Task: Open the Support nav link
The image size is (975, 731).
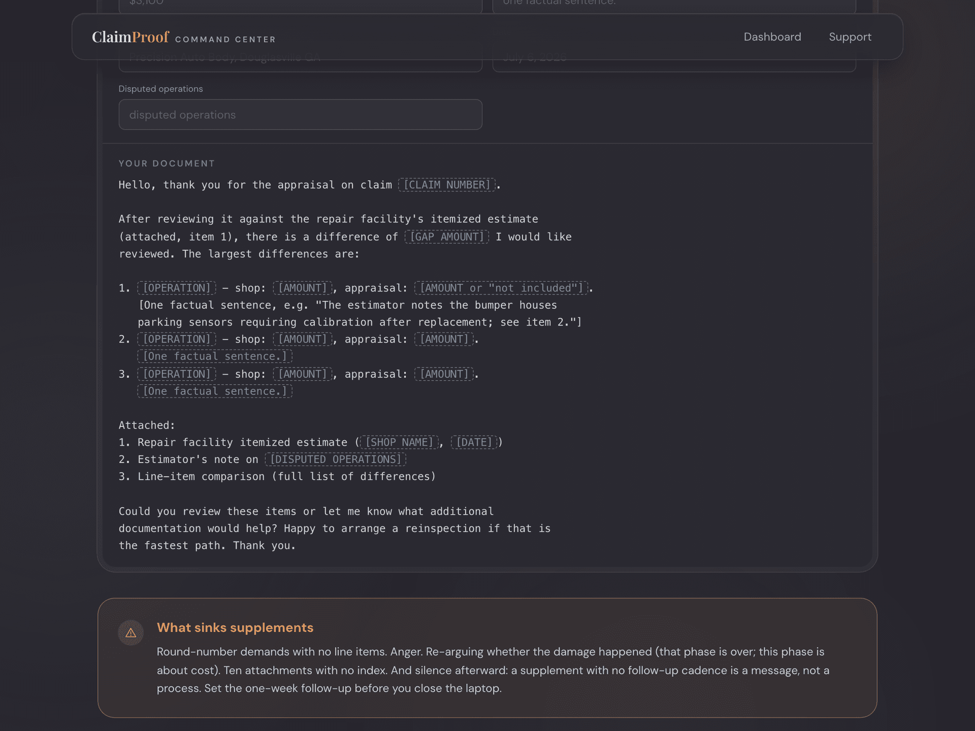Action: point(850,37)
